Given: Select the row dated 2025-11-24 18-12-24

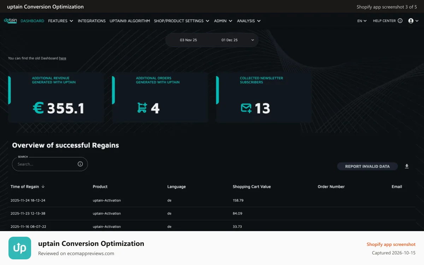Looking at the screenshot, I should tap(212, 200).
